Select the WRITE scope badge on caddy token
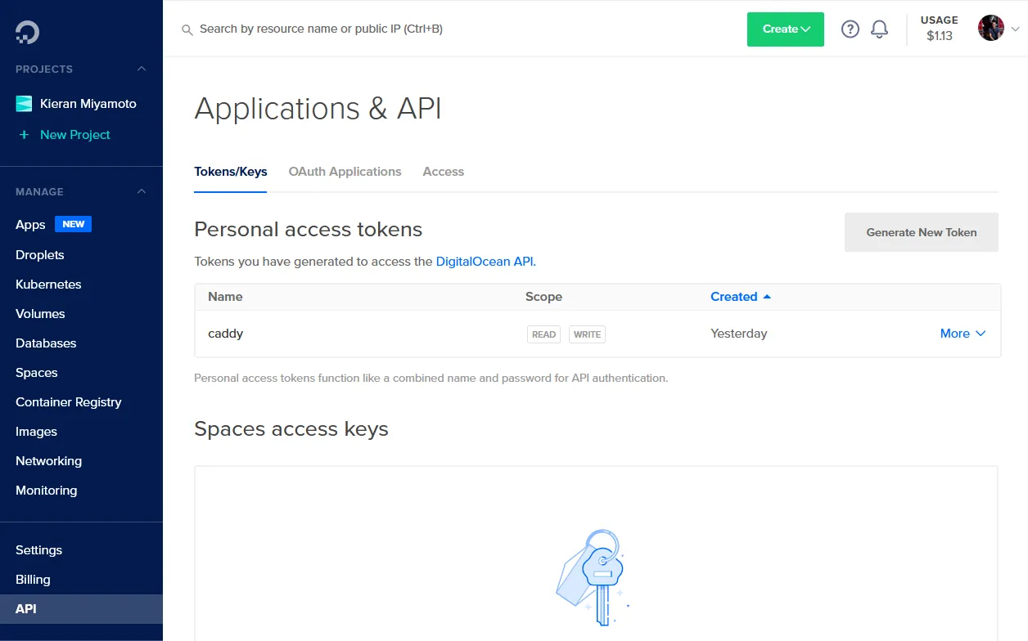The width and height of the screenshot is (1028, 641). [587, 334]
